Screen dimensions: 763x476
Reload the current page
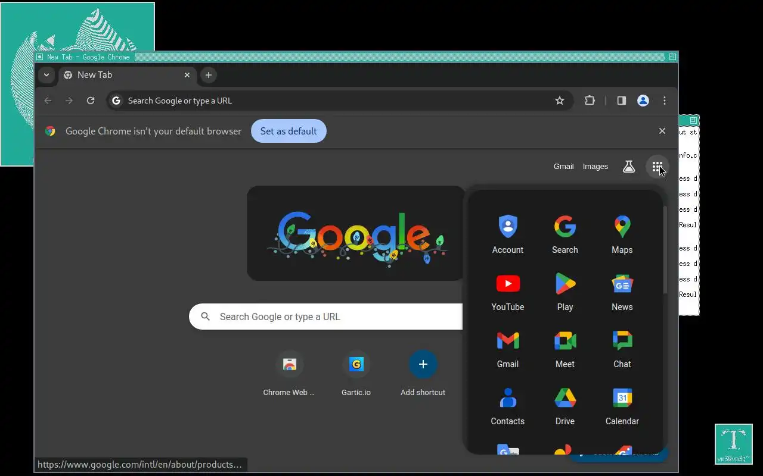[91, 101]
